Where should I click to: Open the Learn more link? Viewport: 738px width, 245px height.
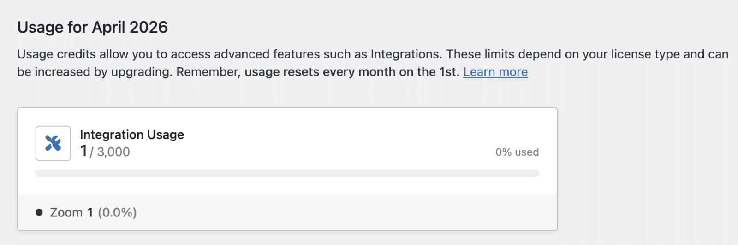495,72
